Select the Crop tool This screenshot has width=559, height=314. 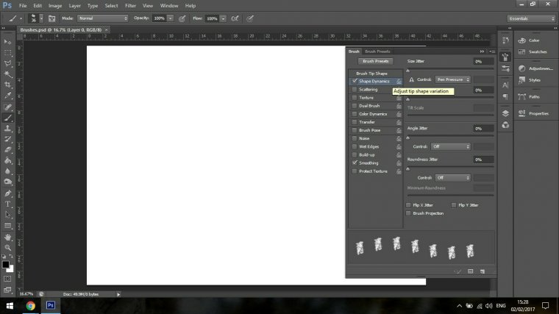7,85
